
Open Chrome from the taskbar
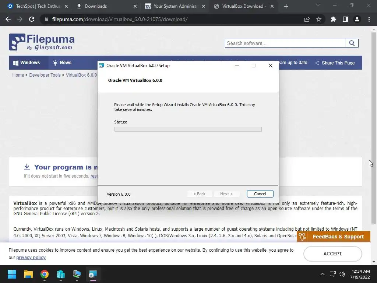click(x=44, y=274)
